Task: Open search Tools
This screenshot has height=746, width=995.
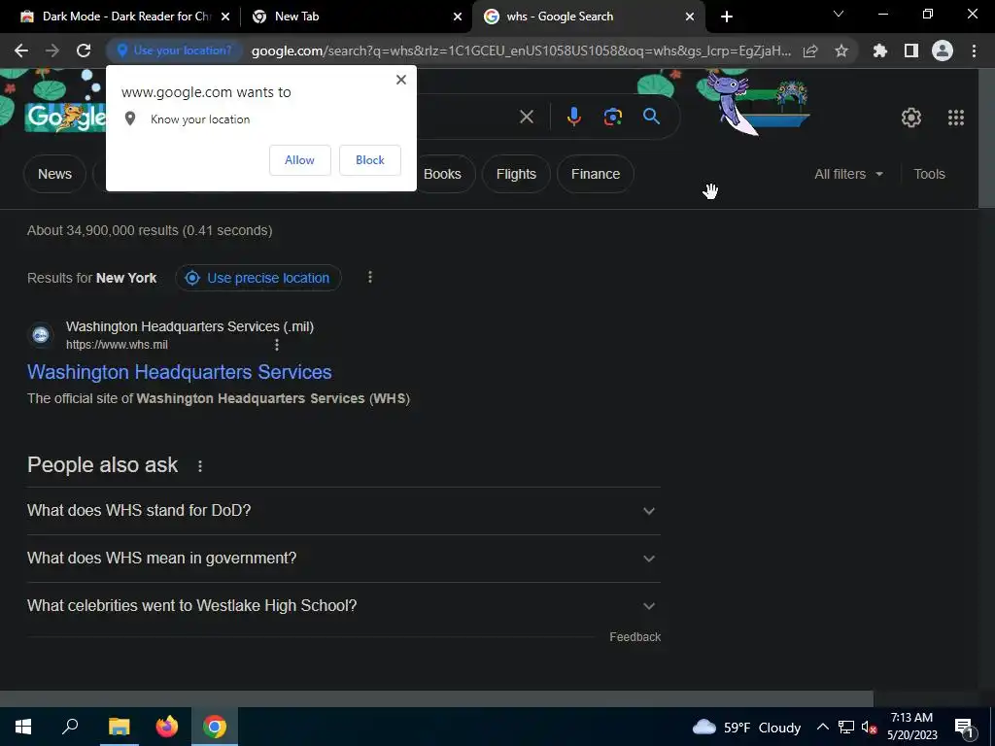Action: point(929,174)
